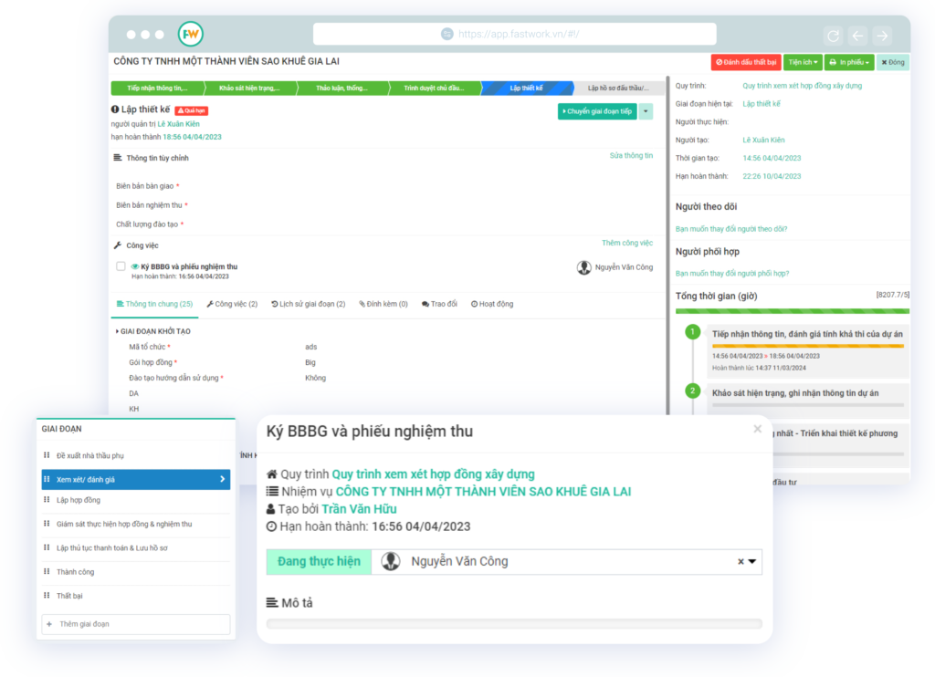
Task: Clear assignee with x icon in popup
Action: tap(741, 562)
